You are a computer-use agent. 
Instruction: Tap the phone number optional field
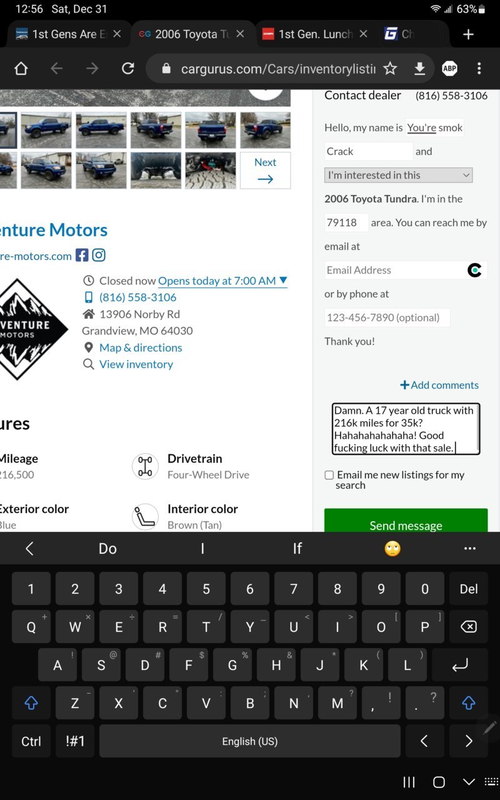(387, 317)
